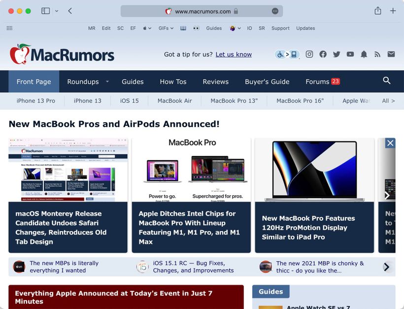Open the iPhone 13 roundup link
Viewport: 404px width, 309px height.
88,101
